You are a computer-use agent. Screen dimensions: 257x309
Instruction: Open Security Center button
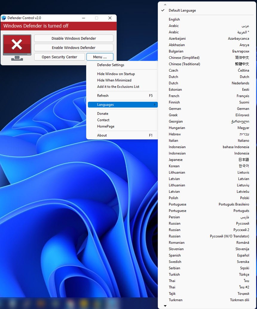tap(59, 57)
